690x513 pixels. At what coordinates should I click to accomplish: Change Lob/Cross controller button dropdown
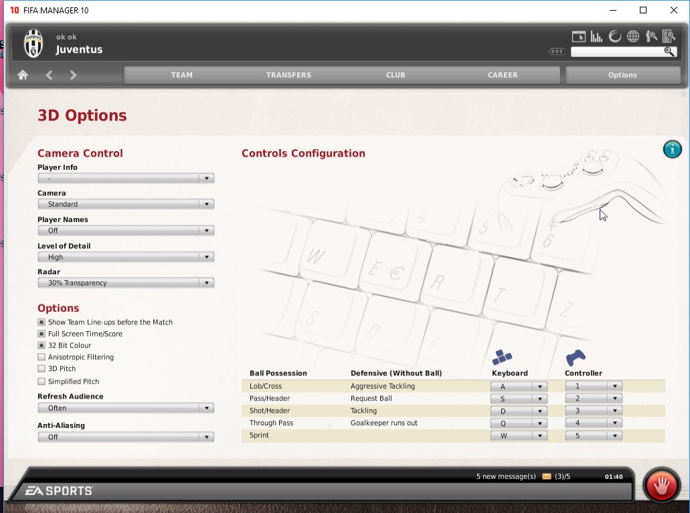click(x=594, y=387)
